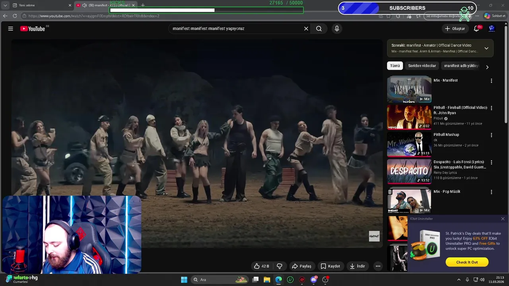Image resolution: width=509 pixels, height=286 pixels.
Task: Open options for Mix - Pop Müzik
Action: click(492, 192)
